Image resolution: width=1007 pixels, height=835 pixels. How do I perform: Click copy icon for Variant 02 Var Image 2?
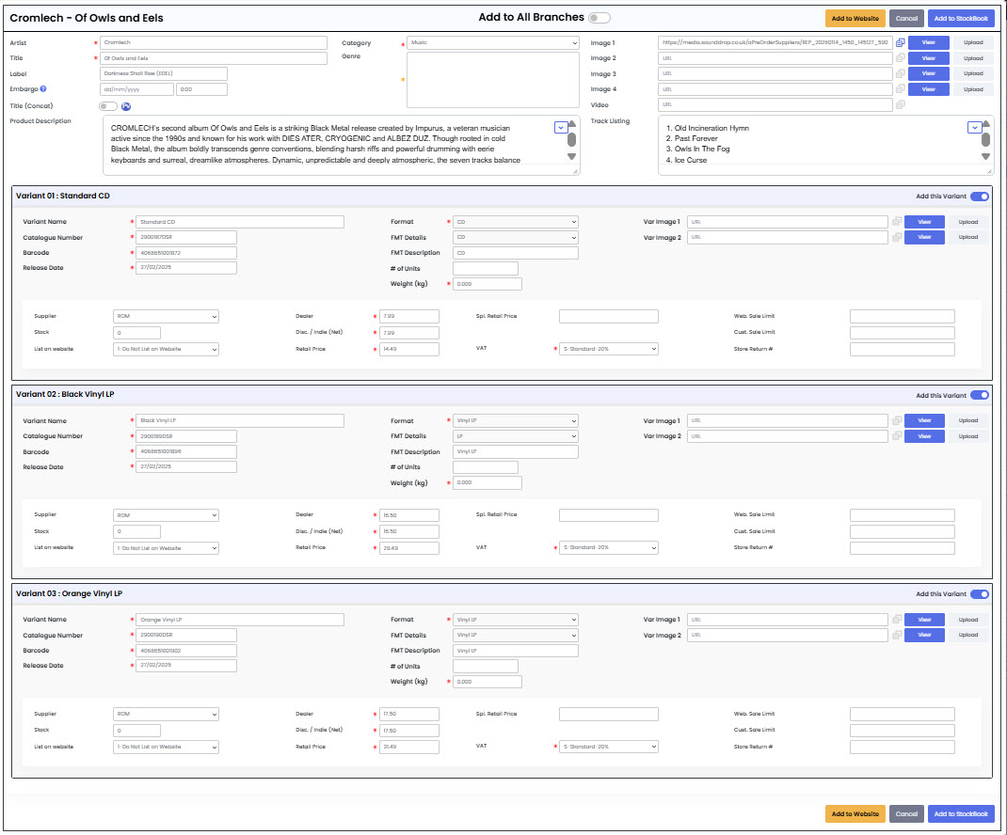tap(897, 436)
